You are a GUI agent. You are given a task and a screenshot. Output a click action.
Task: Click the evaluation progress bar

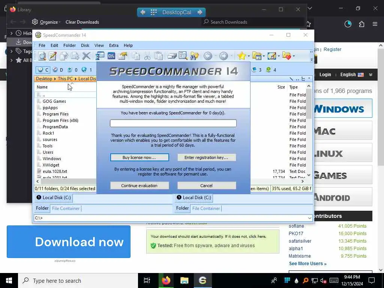[173, 123]
